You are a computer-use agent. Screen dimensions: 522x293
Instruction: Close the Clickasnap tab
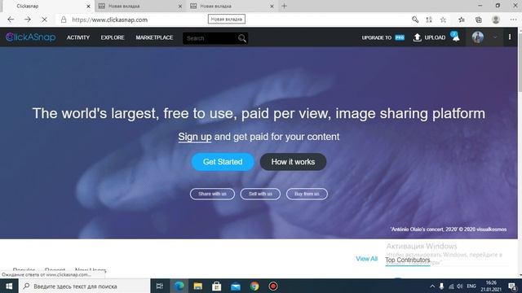click(x=88, y=6)
